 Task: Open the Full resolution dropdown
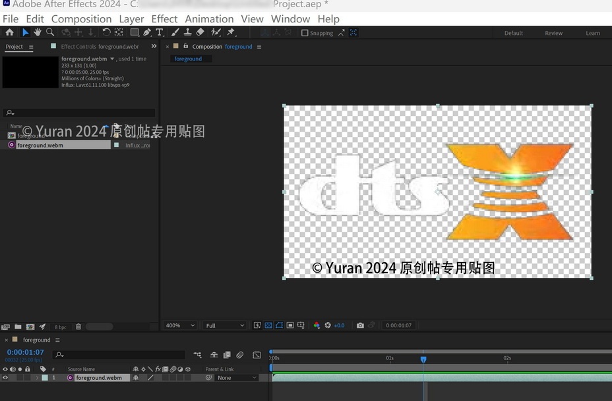click(224, 325)
